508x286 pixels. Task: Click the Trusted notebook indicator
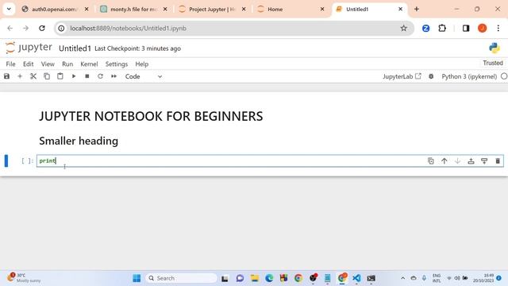(x=493, y=63)
